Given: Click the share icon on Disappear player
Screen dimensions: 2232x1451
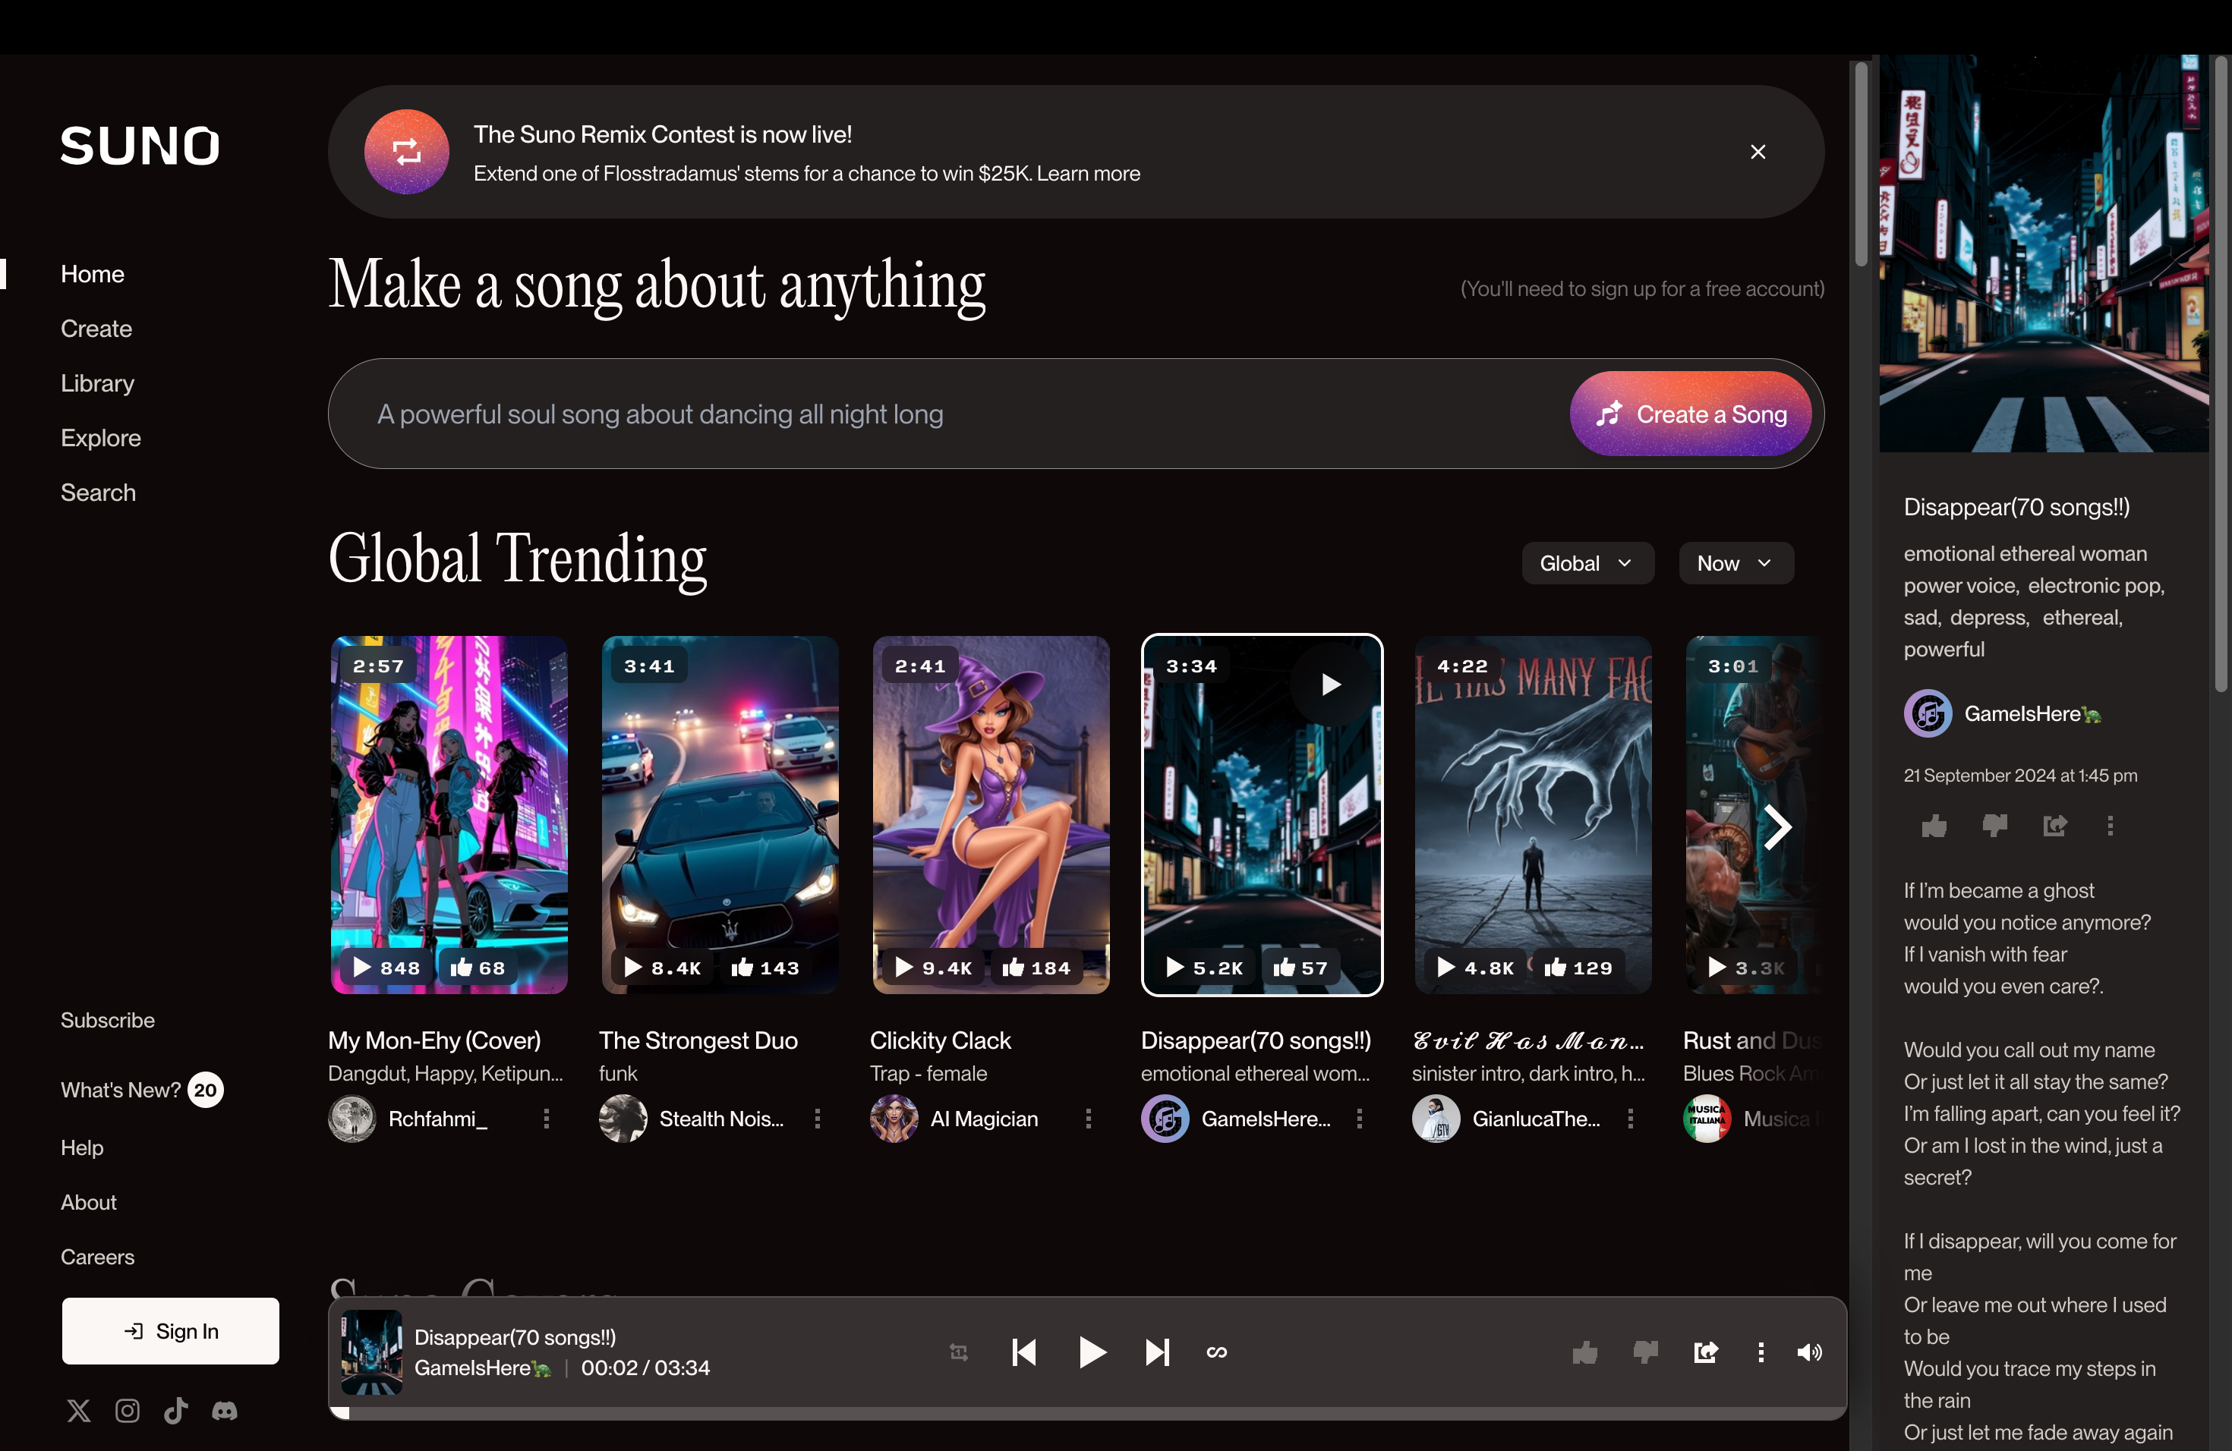Looking at the screenshot, I should (1705, 1352).
